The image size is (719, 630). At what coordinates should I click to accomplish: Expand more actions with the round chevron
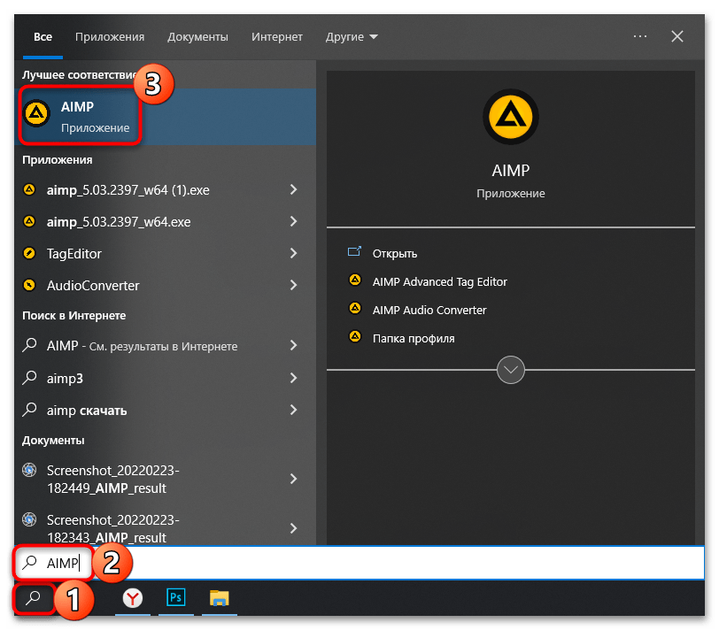pyautogui.click(x=511, y=370)
